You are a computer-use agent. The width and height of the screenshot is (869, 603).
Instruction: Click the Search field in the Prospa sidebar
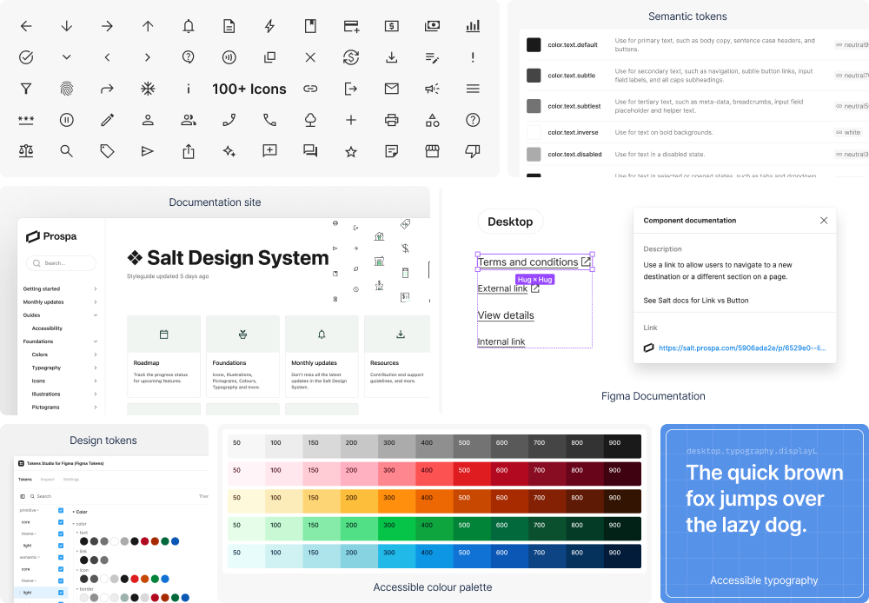click(x=59, y=262)
